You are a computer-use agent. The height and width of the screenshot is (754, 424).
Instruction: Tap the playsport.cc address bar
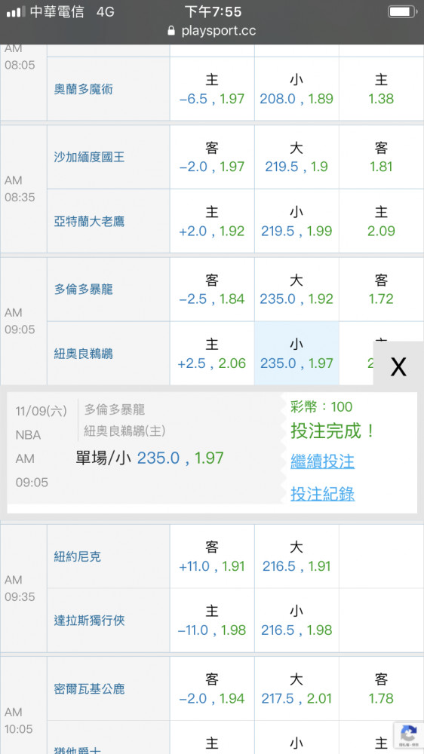[x=212, y=31]
